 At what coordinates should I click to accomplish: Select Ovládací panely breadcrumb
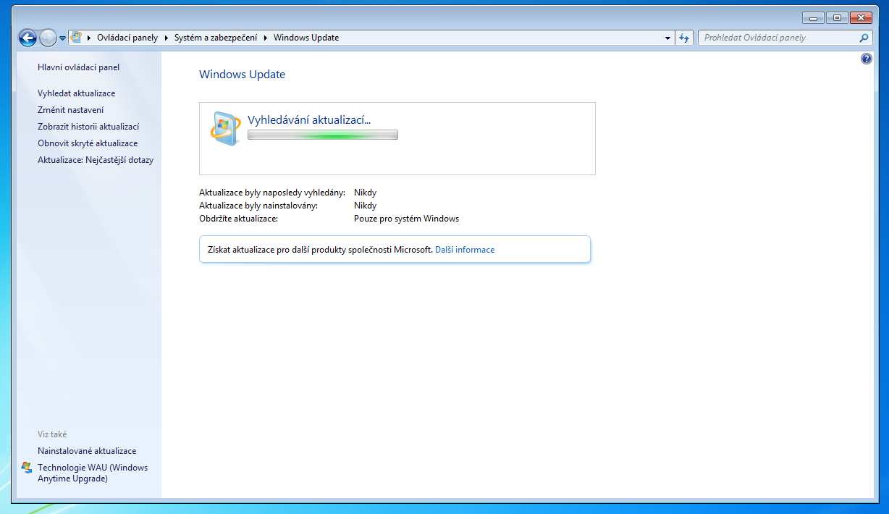coord(127,38)
